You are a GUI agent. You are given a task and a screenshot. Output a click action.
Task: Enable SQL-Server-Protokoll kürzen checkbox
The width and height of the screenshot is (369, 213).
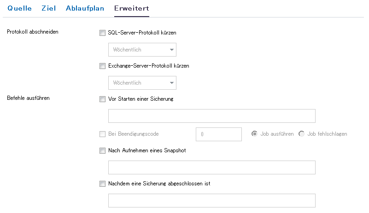[x=102, y=33]
